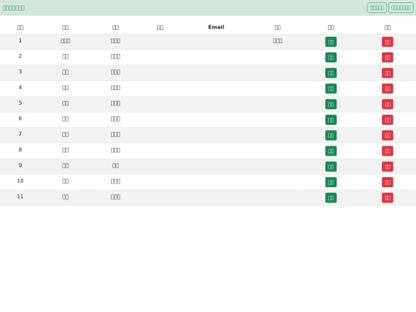Image resolution: width=416 pixels, height=312 pixels.
Task: Select the row number cell "1"
Action: (20, 41)
